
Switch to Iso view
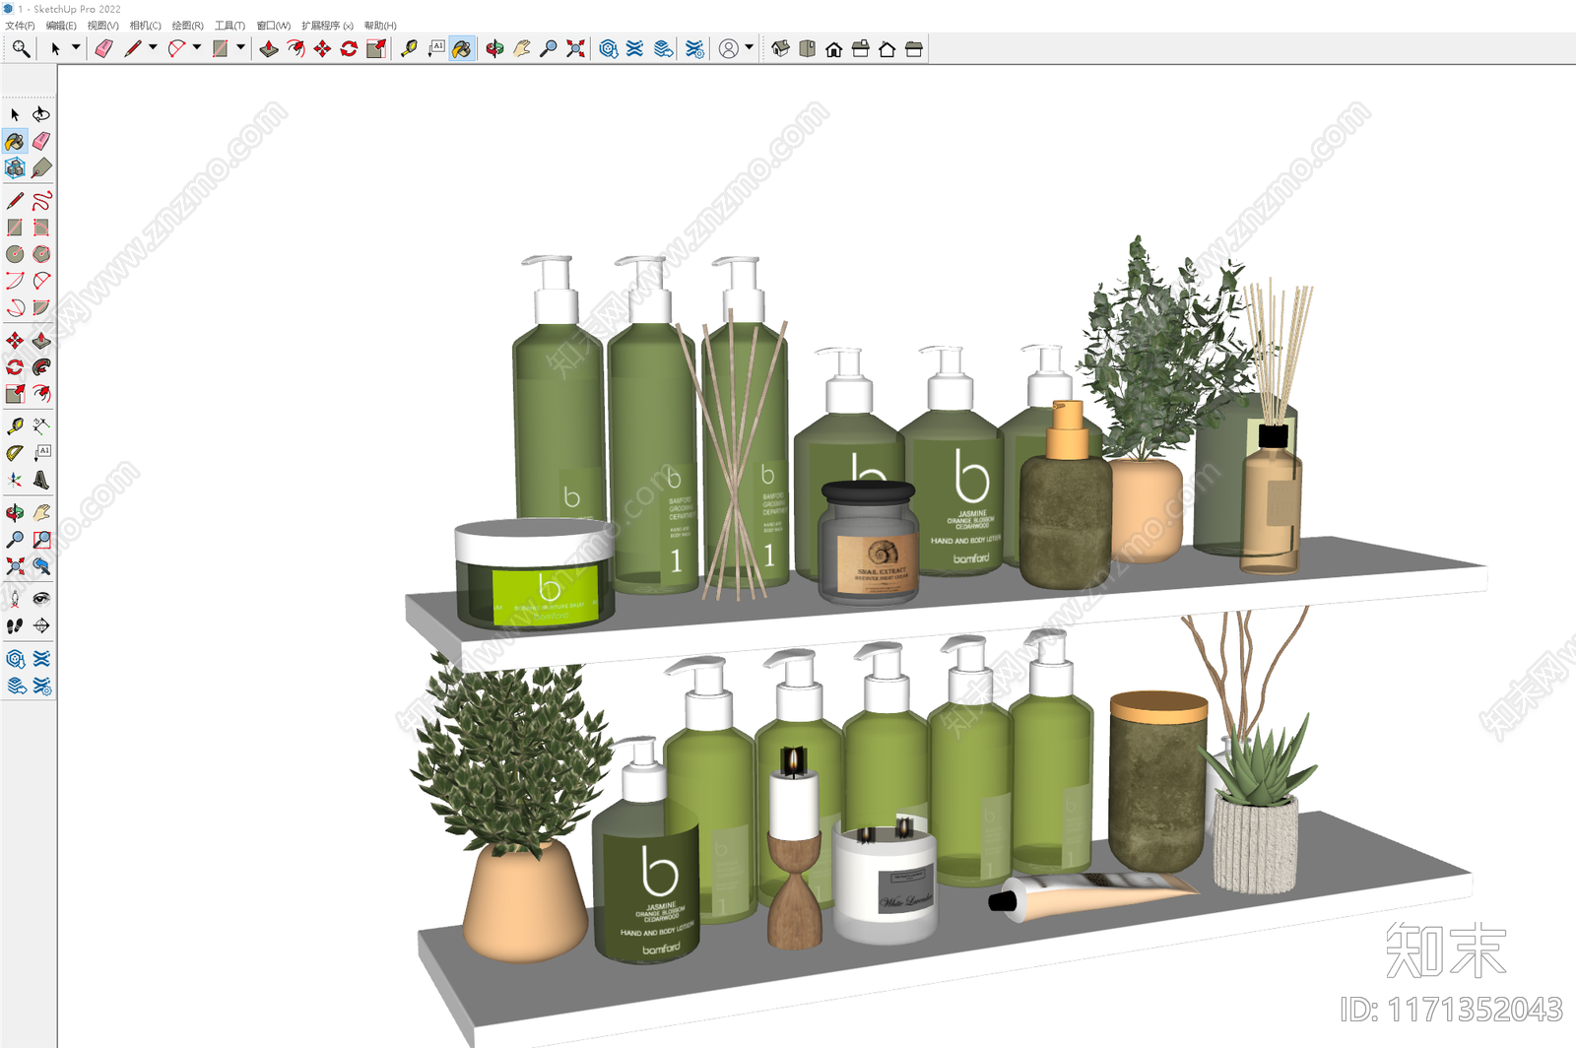click(780, 48)
